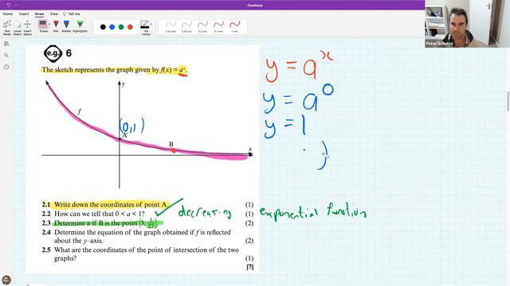Choose the 0.7 mm stroke thickness
Image resolution: width=510 pixels, height=286 pixels.
[x=218, y=26]
